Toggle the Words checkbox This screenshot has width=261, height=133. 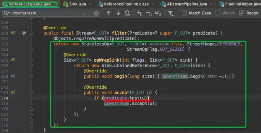(218, 13)
